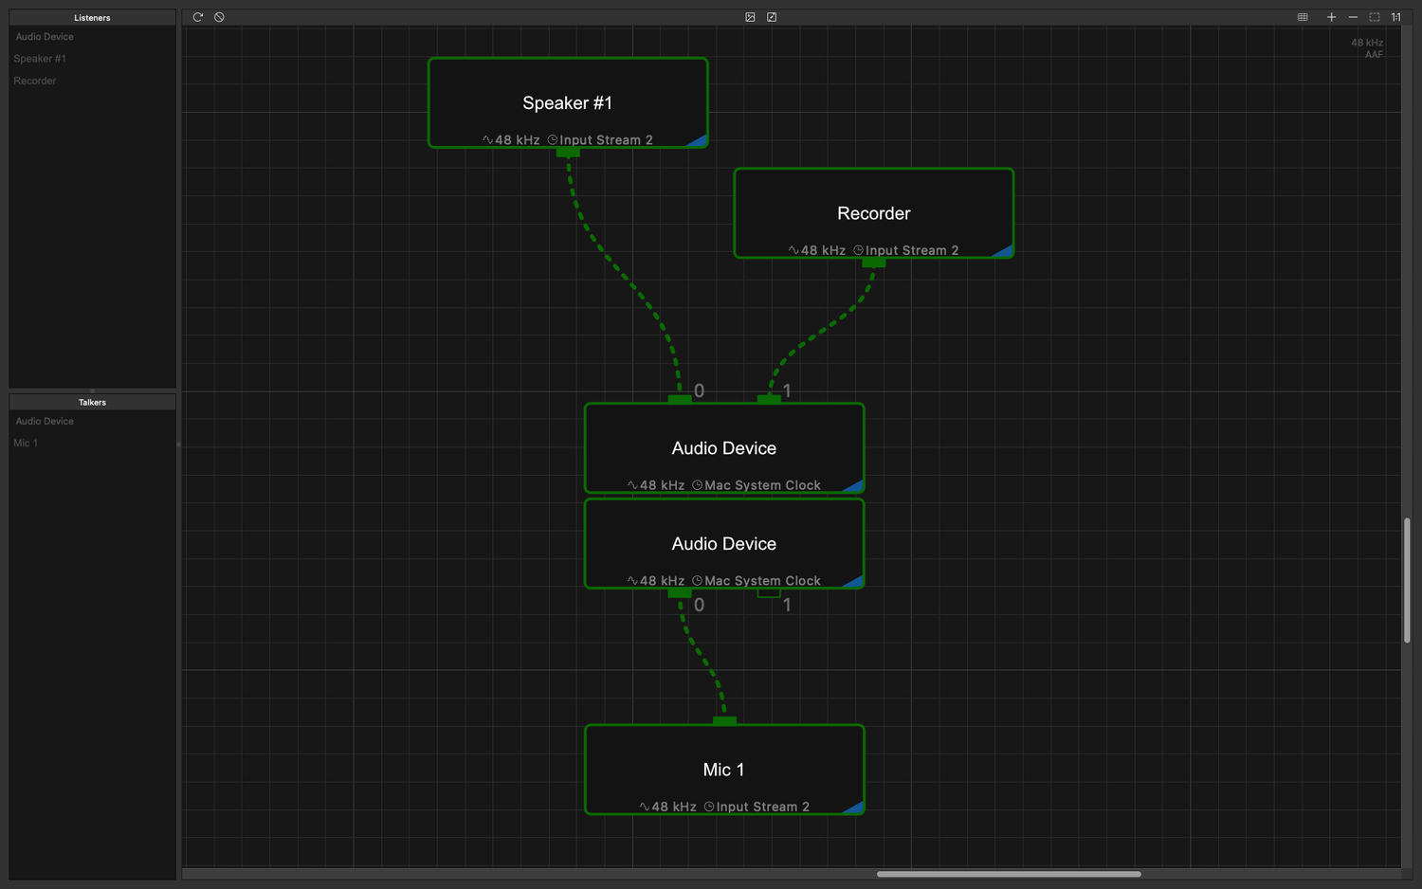Zoom out with the minus icon
The height and width of the screenshot is (889, 1422).
click(1353, 17)
